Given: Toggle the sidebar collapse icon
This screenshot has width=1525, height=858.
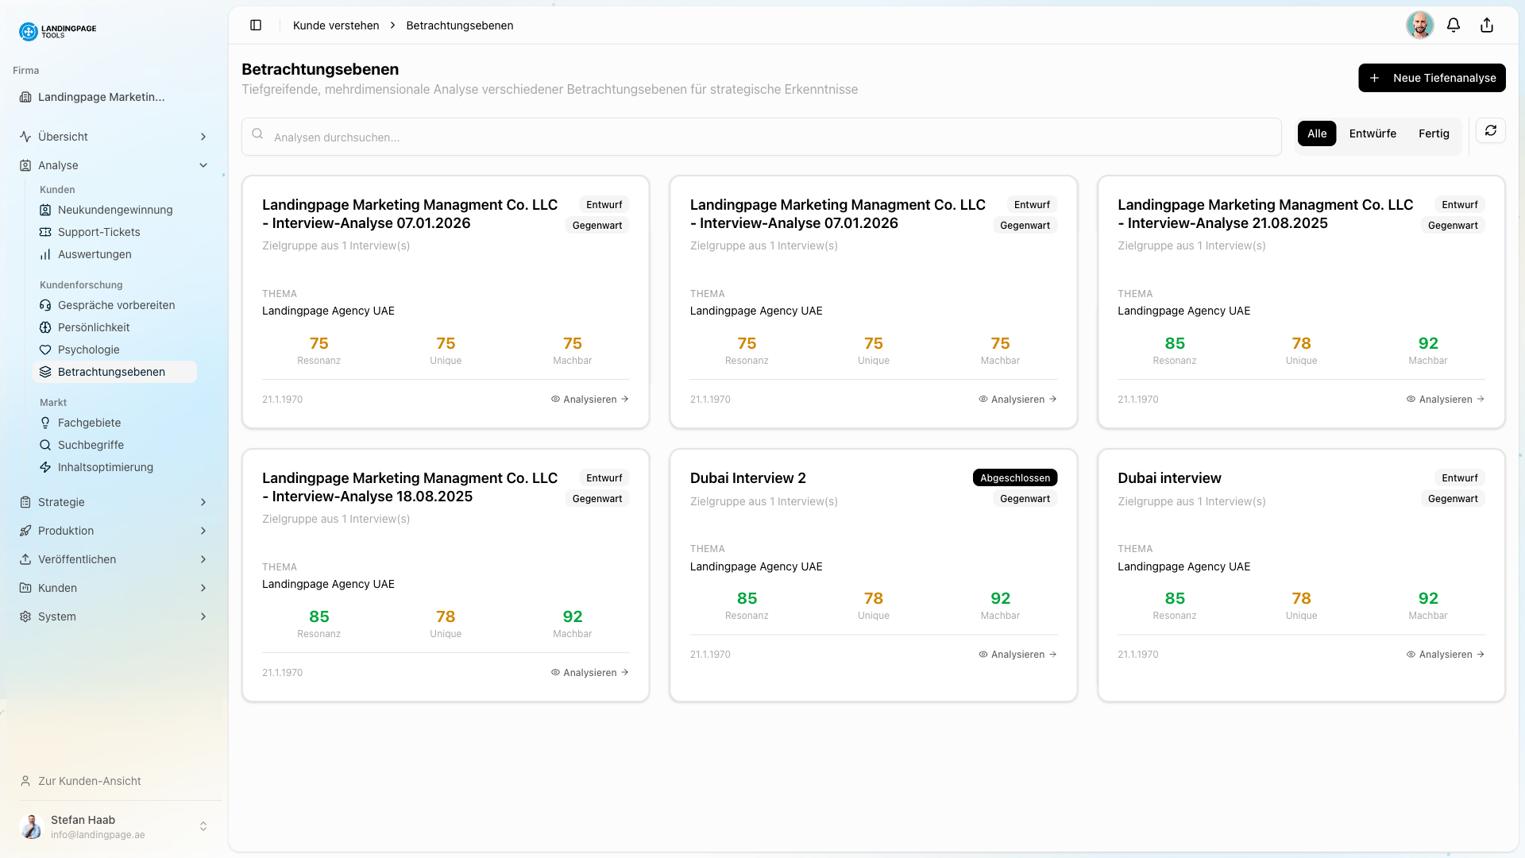Looking at the screenshot, I should point(256,25).
